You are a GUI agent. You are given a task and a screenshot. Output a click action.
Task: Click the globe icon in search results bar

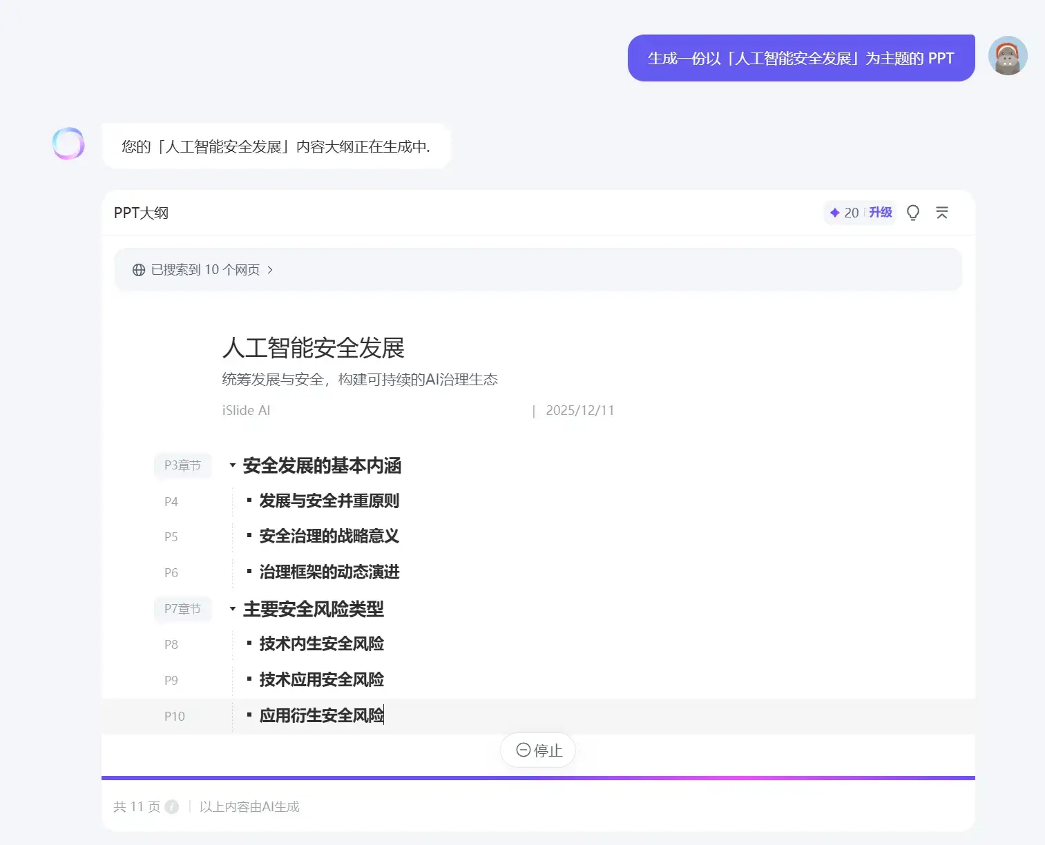139,270
